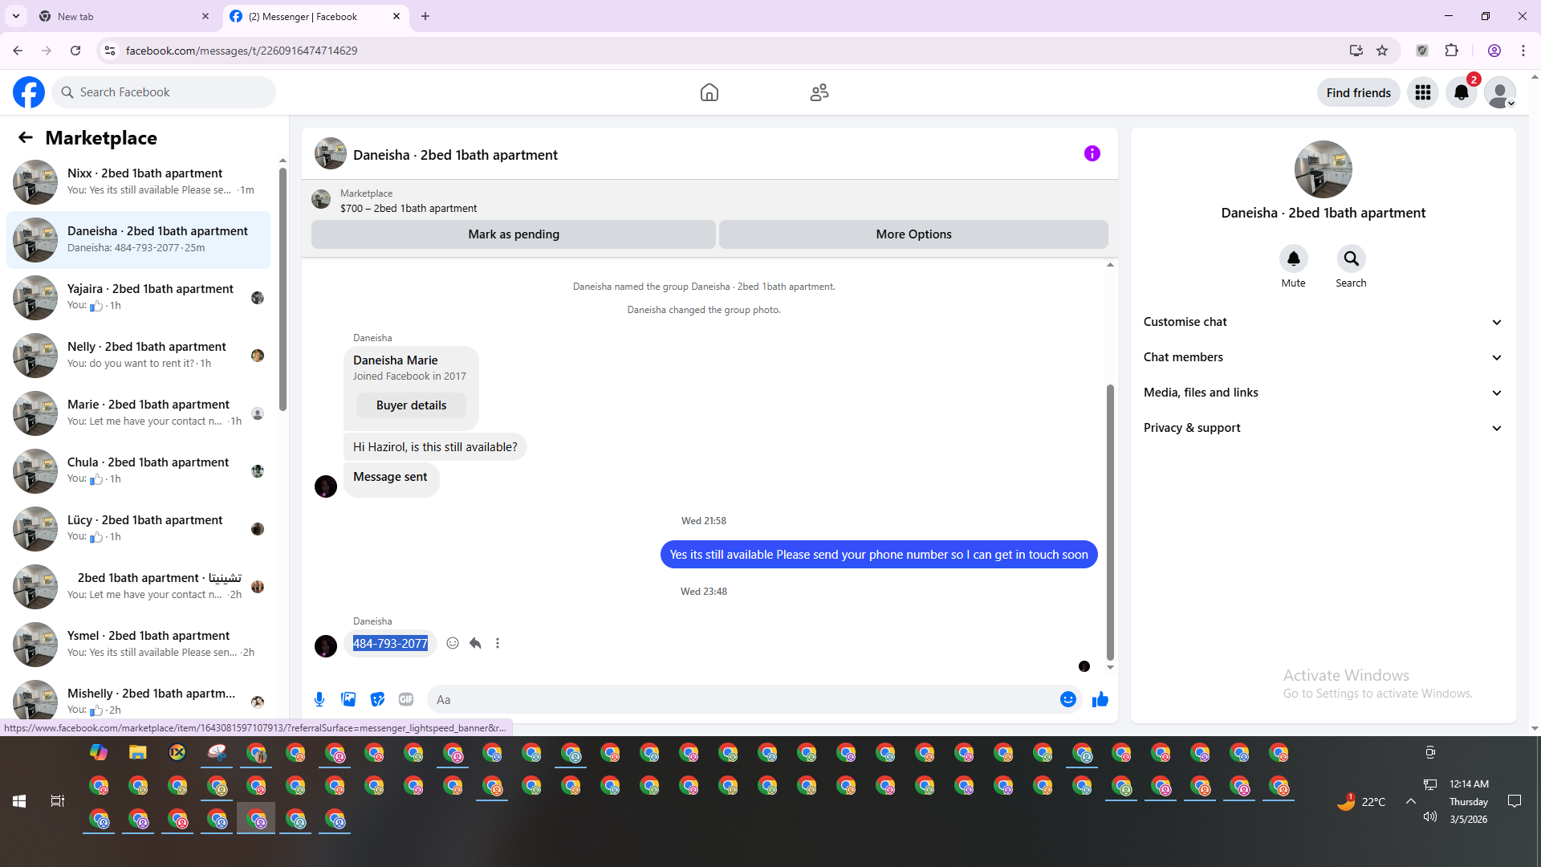This screenshot has width=1541, height=867.
Task: Go back from Marketplace with arrow
Action: (x=26, y=137)
